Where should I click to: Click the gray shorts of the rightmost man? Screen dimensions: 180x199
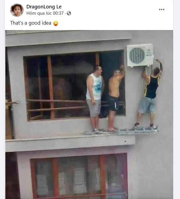click(x=147, y=105)
